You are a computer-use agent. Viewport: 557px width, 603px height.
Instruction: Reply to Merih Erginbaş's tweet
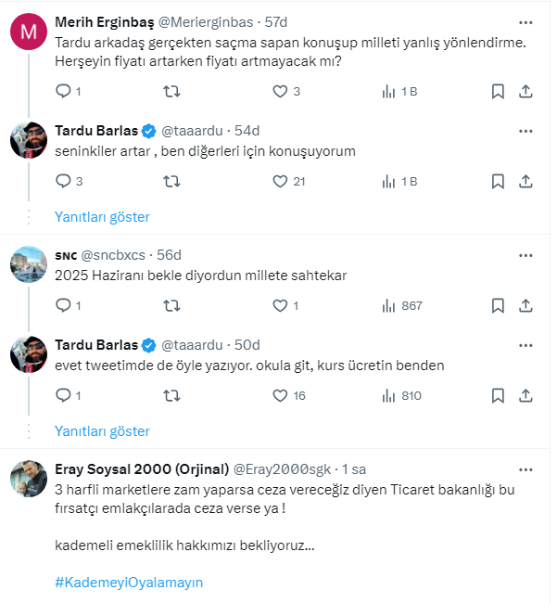point(64,91)
